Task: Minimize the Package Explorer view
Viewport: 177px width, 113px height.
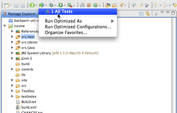Action: [168, 12]
